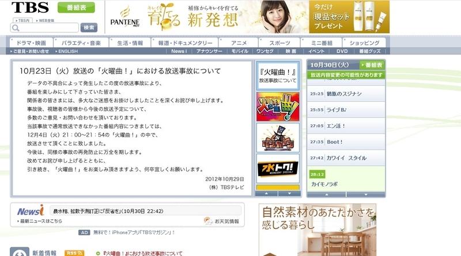
Task: Click the announcement heading about 10月23日 放送事故
Action: click(x=120, y=71)
